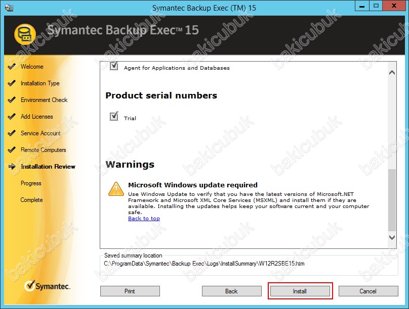Click the Add Licenses checkmark icon
409x309 pixels.
[12, 117]
